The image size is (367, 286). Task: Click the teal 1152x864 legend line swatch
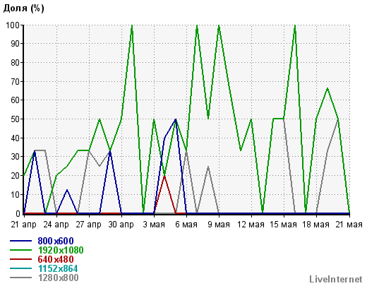pos(20,268)
